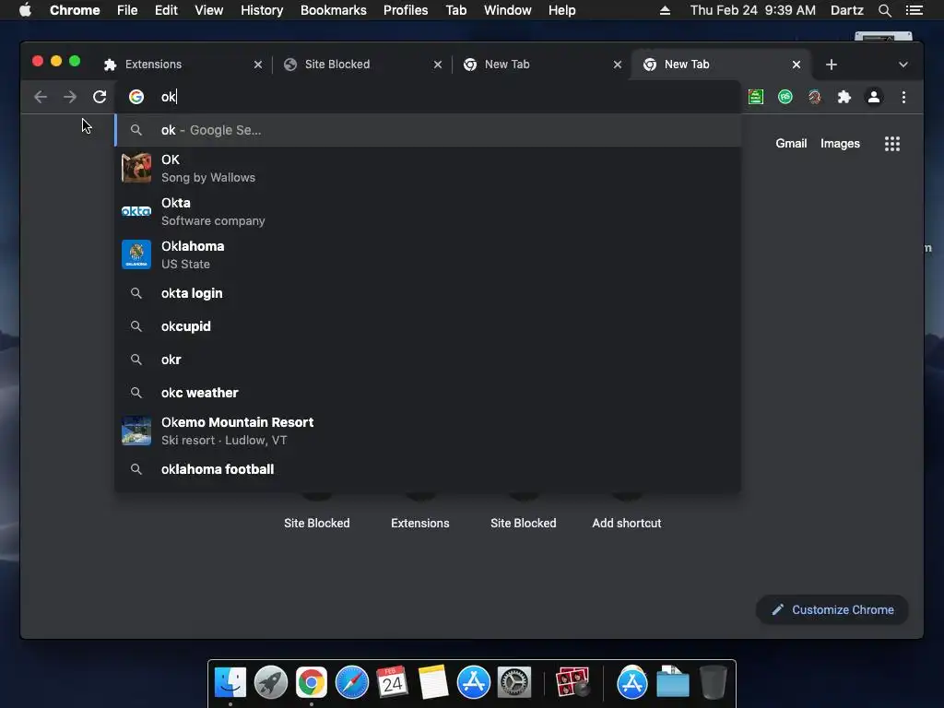
Task: Click the Okemo Mountain Resort thumbnail
Action: point(136,431)
